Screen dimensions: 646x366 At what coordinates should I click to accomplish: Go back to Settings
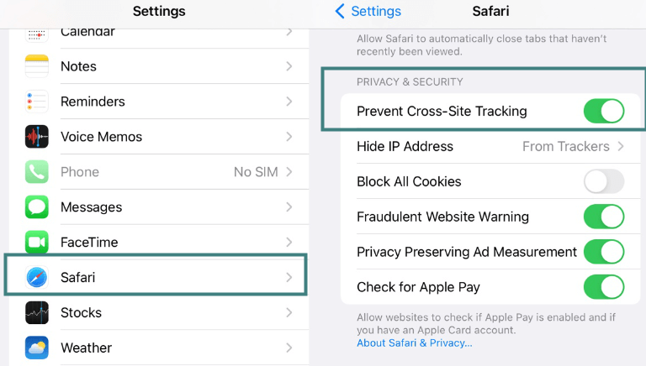pos(368,12)
